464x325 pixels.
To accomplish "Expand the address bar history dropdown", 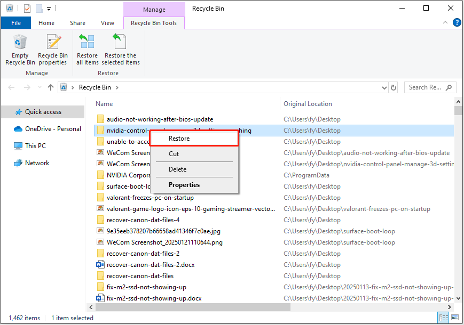I will pos(384,87).
